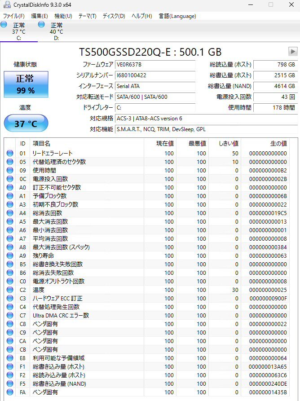Screen dimensions: 300x401
Task: Click the 37 °C temperature button
Action: [26, 123]
